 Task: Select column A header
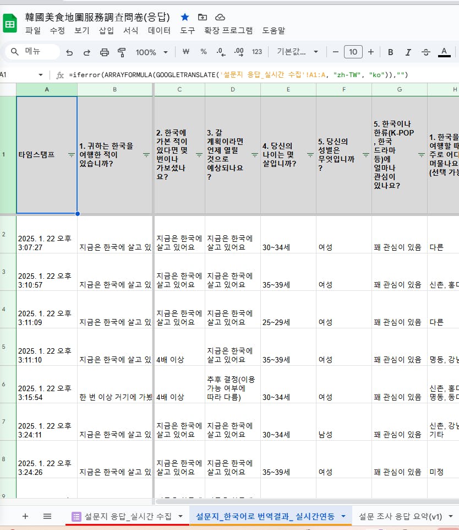[x=47, y=89]
